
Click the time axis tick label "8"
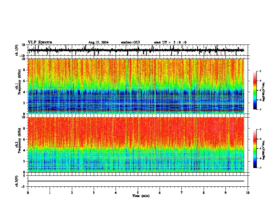(204, 193)
